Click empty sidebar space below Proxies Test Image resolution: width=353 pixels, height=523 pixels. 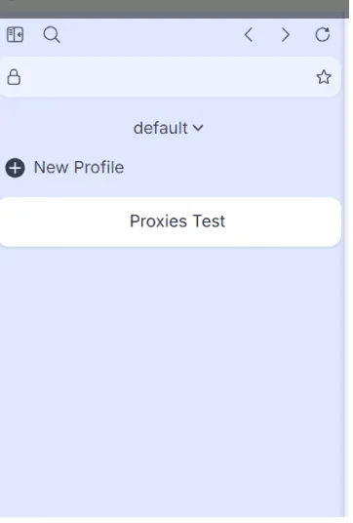pos(170,381)
